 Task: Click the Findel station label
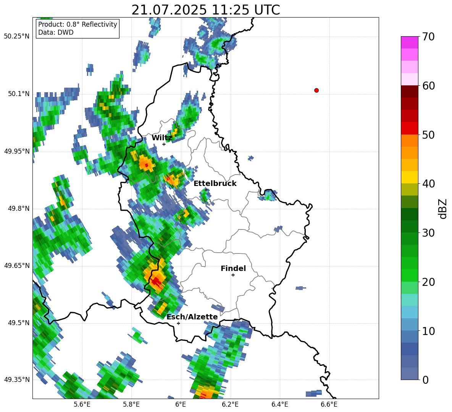click(x=233, y=268)
